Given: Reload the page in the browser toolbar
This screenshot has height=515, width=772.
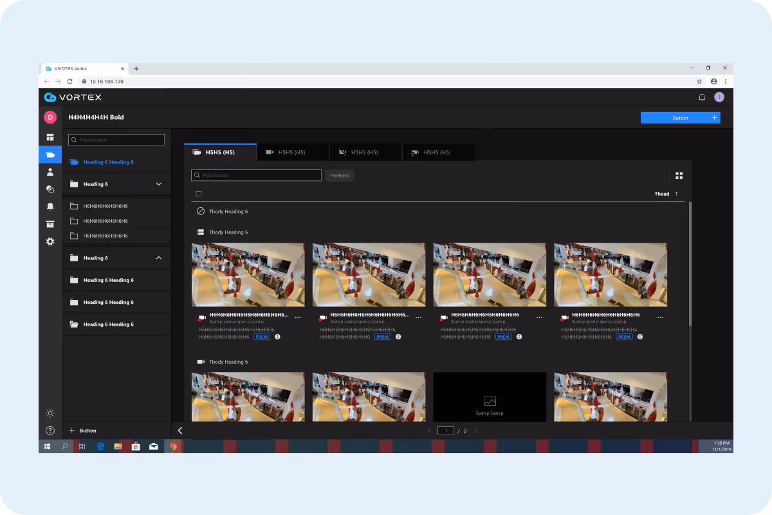Looking at the screenshot, I should coord(69,82).
